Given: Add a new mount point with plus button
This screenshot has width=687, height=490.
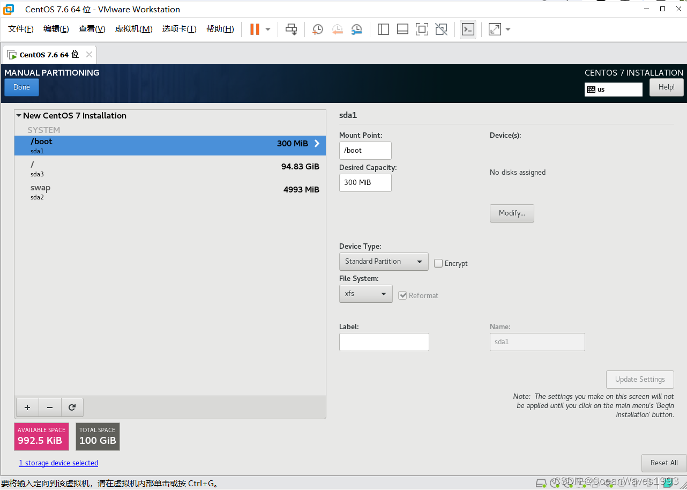Looking at the screenshot, I should [27, 407].
